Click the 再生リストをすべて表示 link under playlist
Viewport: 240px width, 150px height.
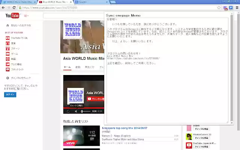(119, 143)
